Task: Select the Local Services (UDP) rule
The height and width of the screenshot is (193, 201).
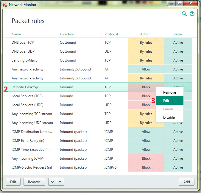Action: [97, 105]
